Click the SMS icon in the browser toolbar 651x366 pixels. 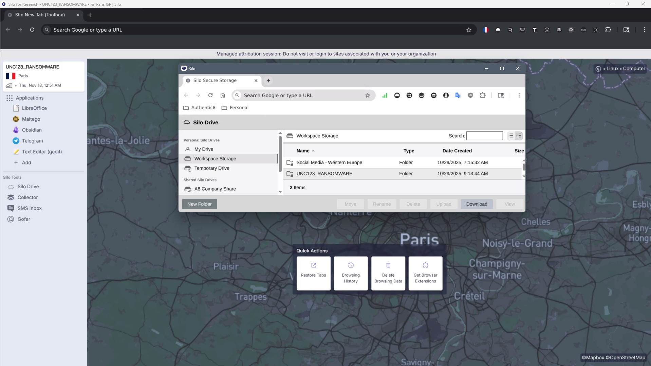click(x=583, y=30)
